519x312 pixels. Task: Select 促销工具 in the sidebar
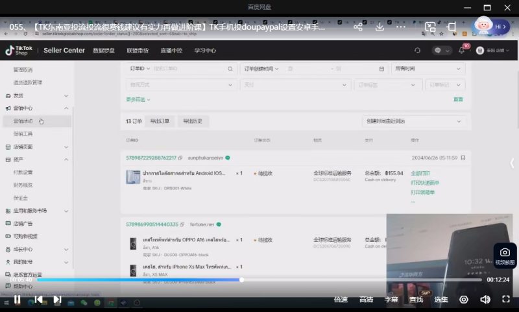[x=23, y=134]
